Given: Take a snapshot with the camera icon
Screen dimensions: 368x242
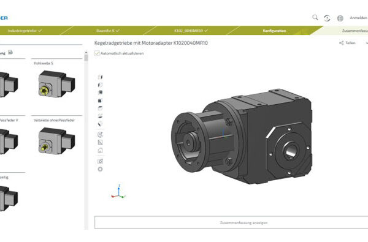Looking at the screenshot, I should tap(100, 161).
